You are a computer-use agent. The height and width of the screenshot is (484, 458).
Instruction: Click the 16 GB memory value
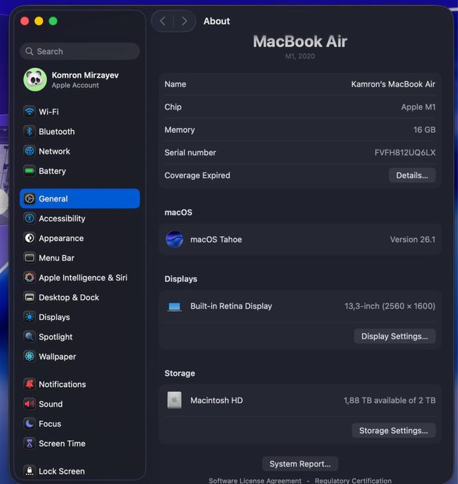[x=424, y=129]
